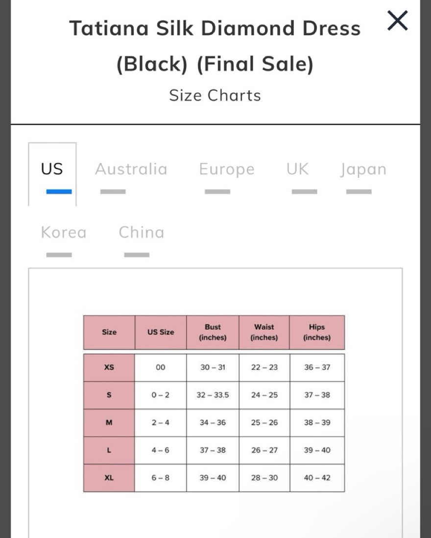Click the gray indicator under Australia
The image size is (431, 538).
113,192
